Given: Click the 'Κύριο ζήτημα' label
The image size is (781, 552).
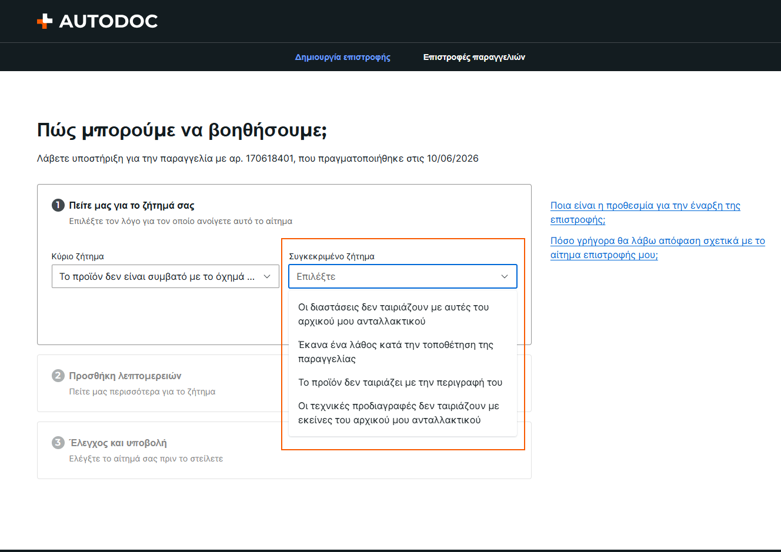Looking at the screenshot, I should (78, 256).
